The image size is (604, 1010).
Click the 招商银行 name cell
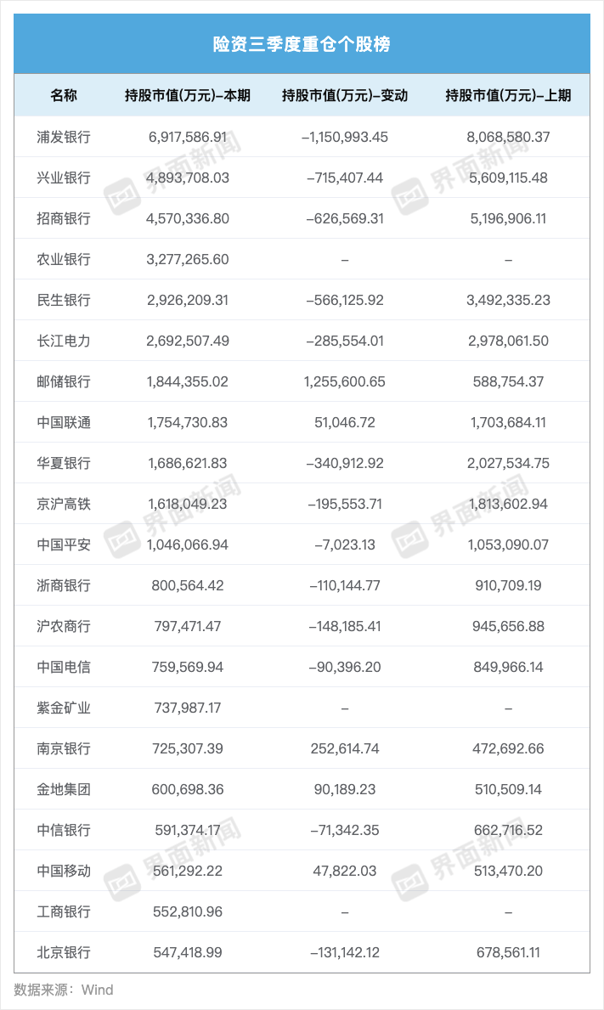[x=64, y=218]
